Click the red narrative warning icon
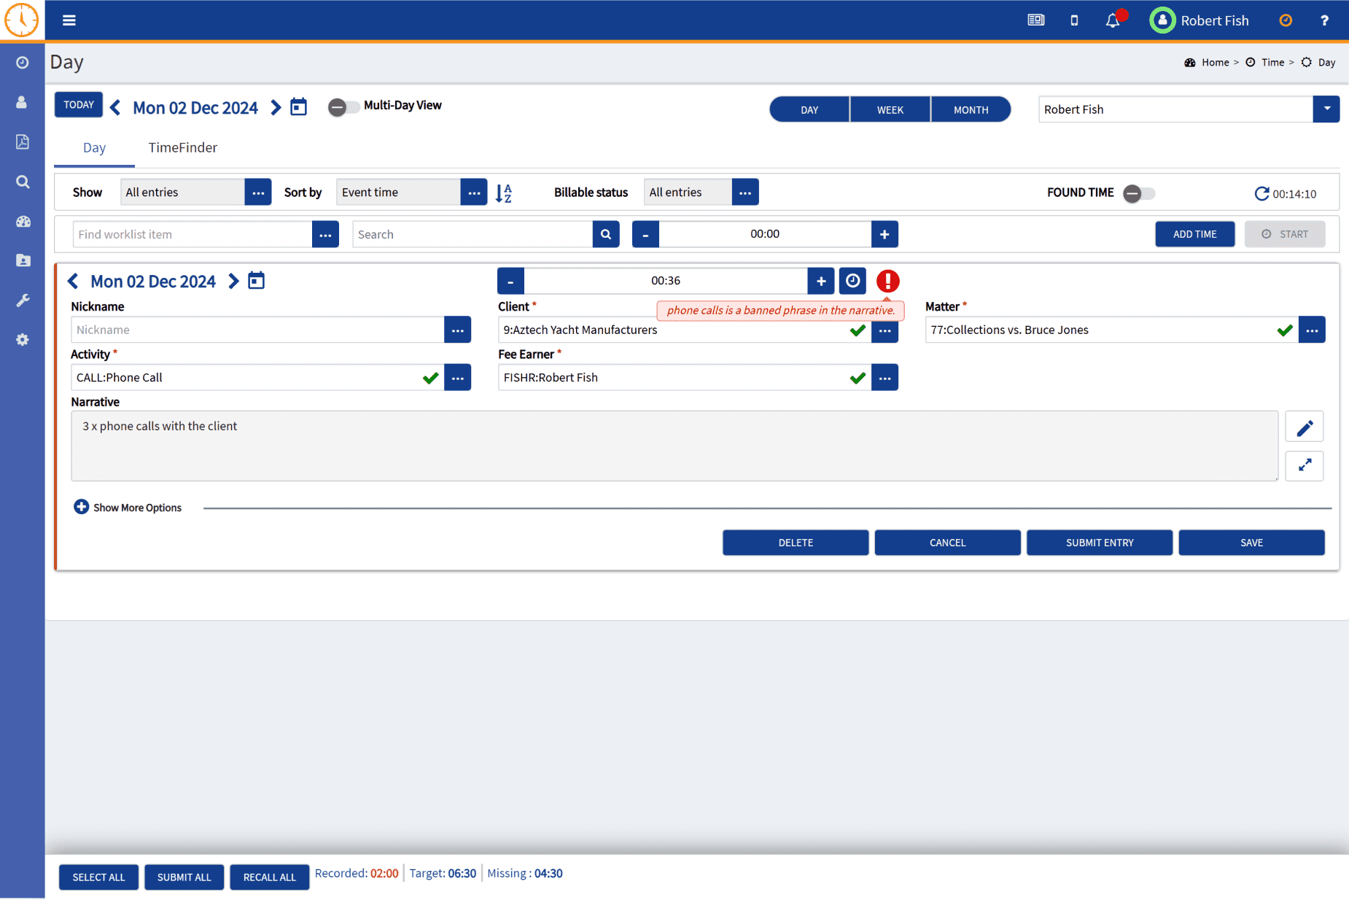 (887, 282)
